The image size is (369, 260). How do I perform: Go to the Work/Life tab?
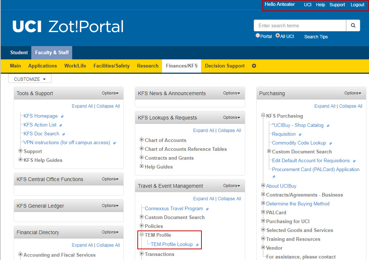click(75, 66)
